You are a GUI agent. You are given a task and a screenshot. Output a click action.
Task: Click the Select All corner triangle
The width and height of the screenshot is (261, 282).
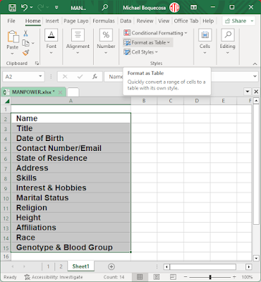tap(7, 101)
